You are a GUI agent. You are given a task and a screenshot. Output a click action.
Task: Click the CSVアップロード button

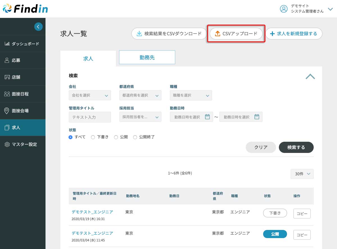pyautogui.click(x=236, y=34)
